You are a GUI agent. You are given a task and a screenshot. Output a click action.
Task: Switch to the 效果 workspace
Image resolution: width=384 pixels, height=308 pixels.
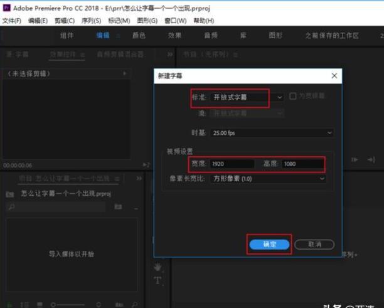tap(174, 36)
